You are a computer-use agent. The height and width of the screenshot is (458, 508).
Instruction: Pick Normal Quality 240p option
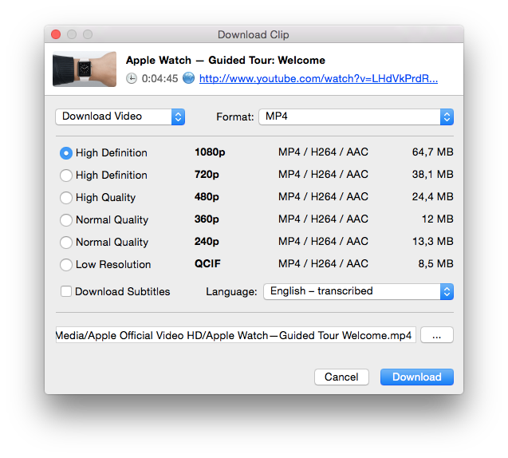66,243
